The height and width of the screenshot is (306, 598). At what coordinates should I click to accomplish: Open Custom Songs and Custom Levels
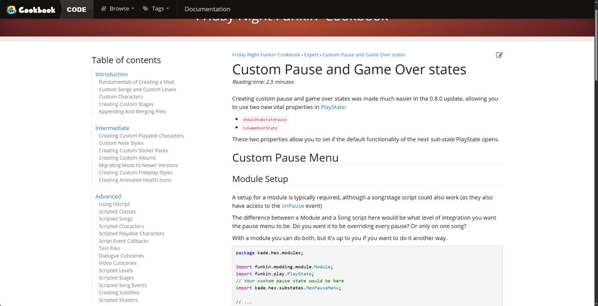pyautogui.click(x=138, y=90)
